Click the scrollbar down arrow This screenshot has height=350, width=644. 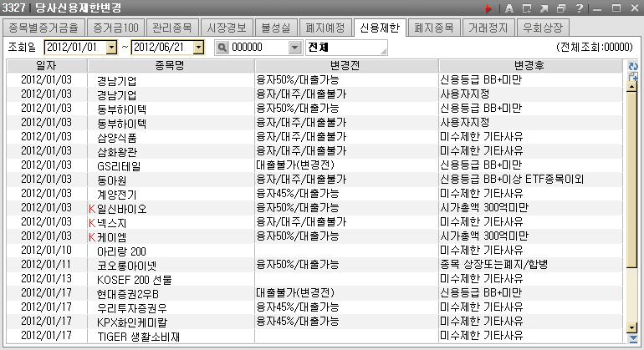click(632, 327)
